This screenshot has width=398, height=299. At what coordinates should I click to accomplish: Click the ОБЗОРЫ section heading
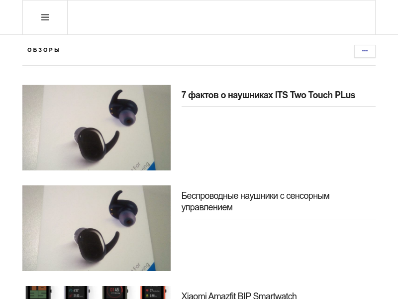44,50
